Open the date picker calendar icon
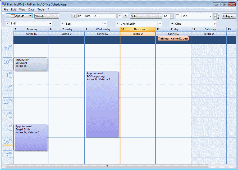The image size is (238, 170). tap(117, 16)
